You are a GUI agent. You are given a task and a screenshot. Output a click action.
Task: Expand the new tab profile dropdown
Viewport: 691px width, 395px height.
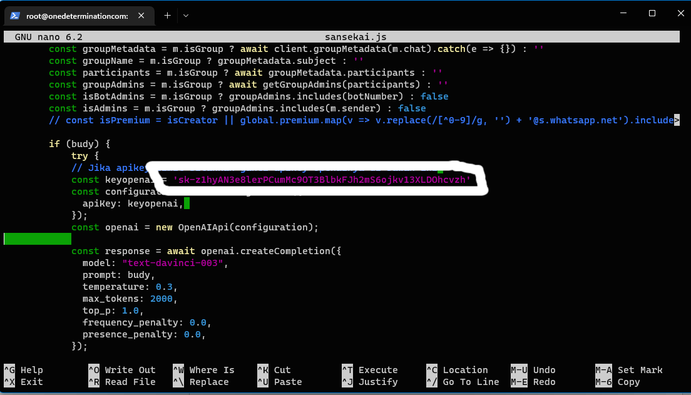[x=186, y=16]
